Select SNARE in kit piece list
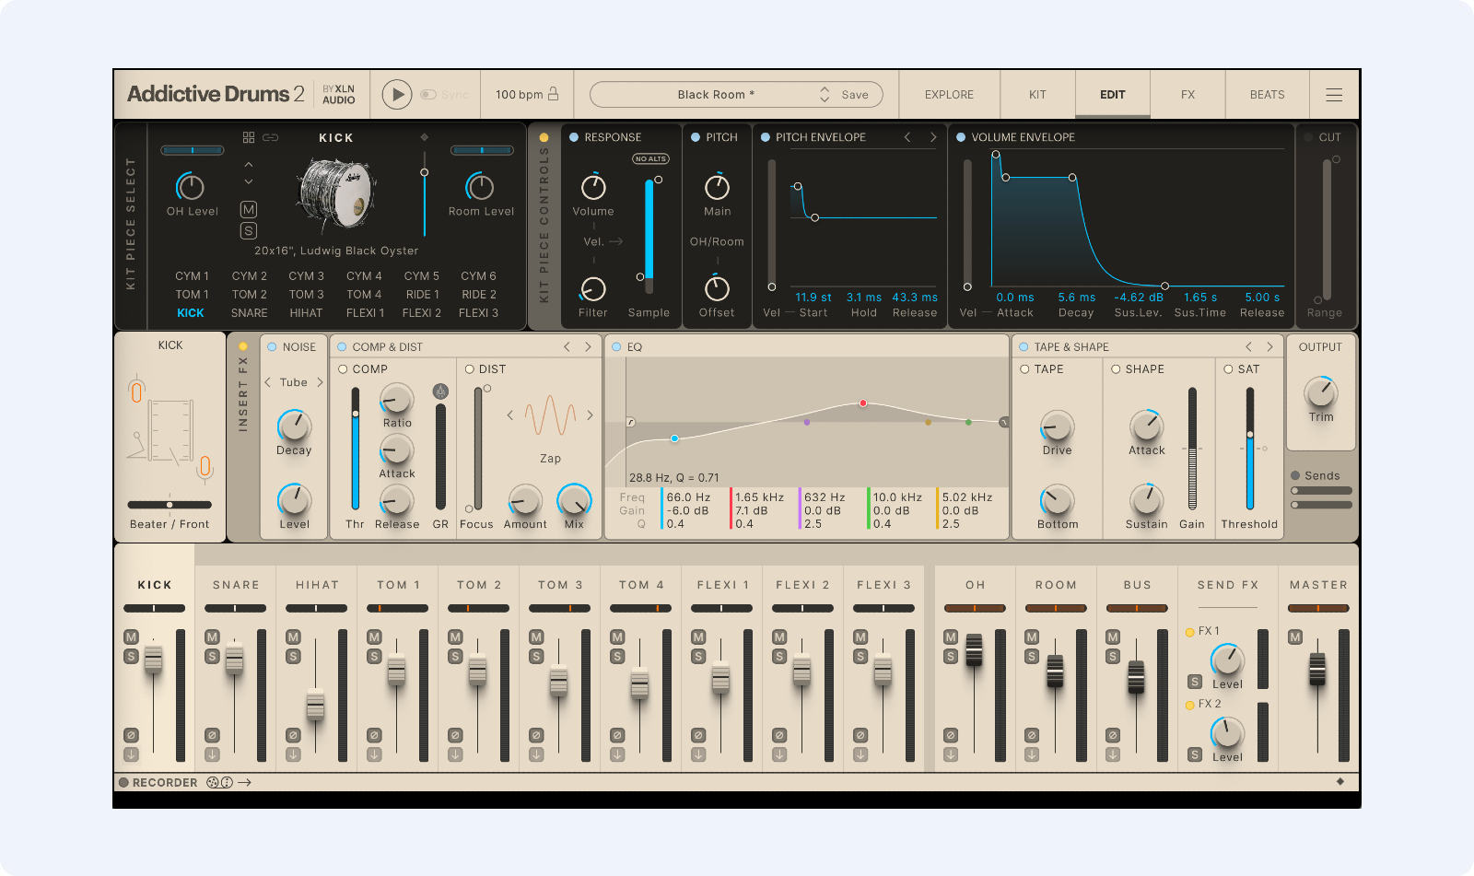Screen dimensions: 1474x876 pos(250,313)
